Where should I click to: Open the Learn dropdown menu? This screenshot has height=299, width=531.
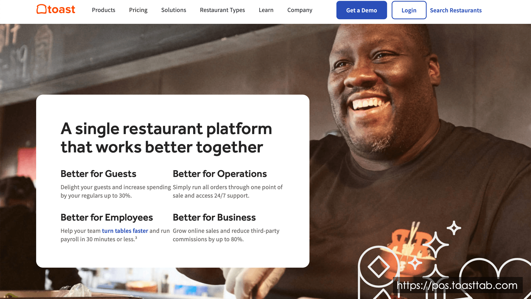point(266,10)
